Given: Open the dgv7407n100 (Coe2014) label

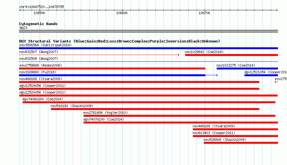Looking at the screenshot, I should pos(104,119).
